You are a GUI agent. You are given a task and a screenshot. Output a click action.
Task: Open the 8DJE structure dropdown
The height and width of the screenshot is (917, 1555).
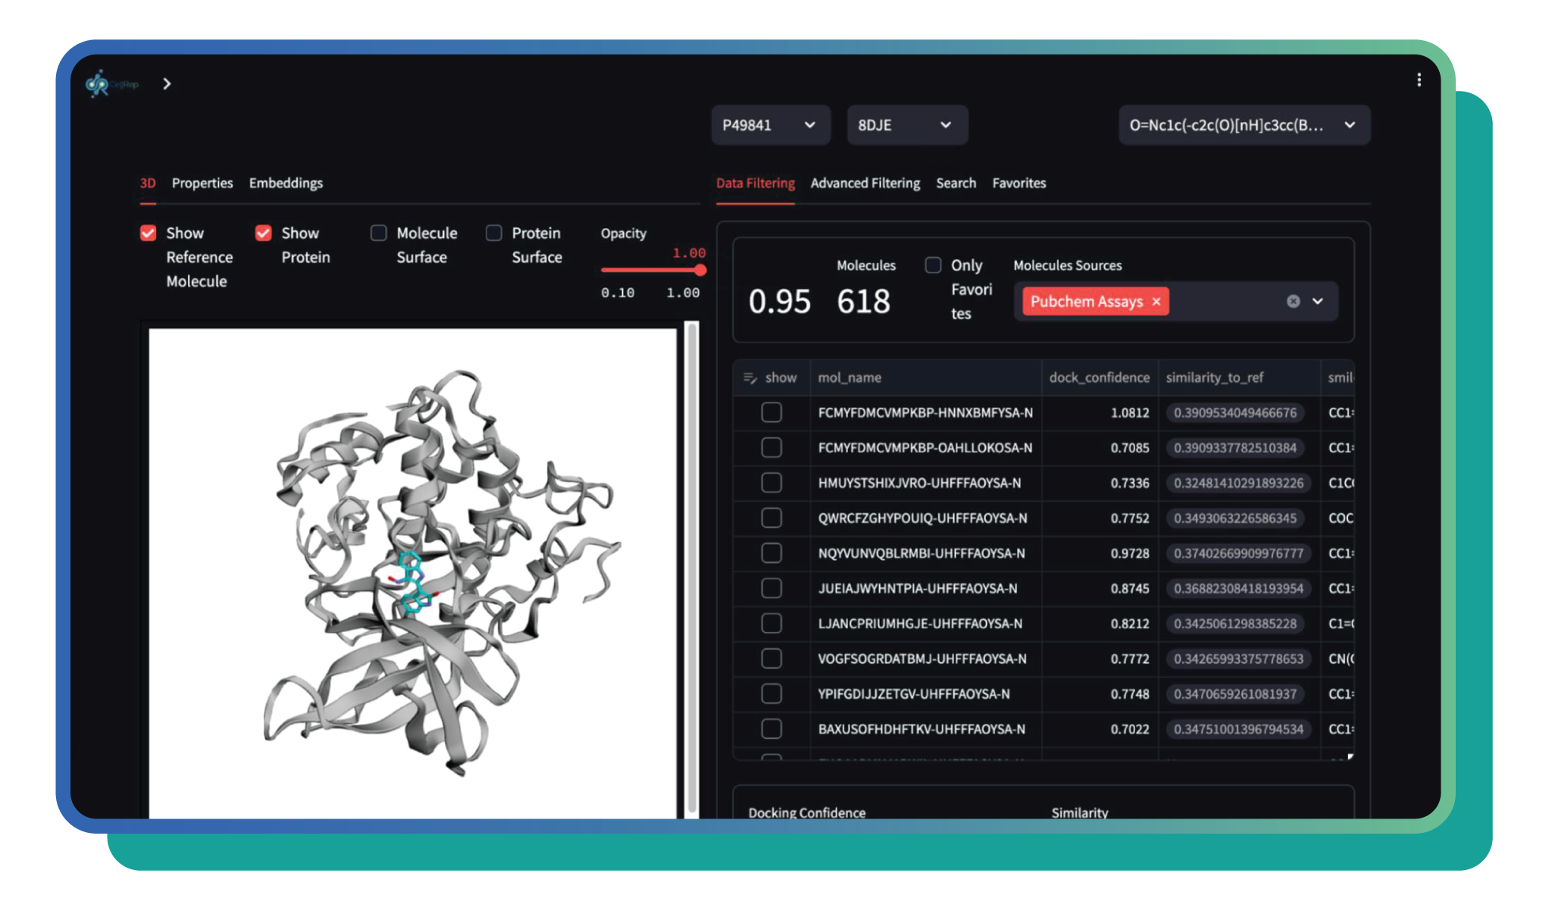pyautogui.click(x=906, y=125)
